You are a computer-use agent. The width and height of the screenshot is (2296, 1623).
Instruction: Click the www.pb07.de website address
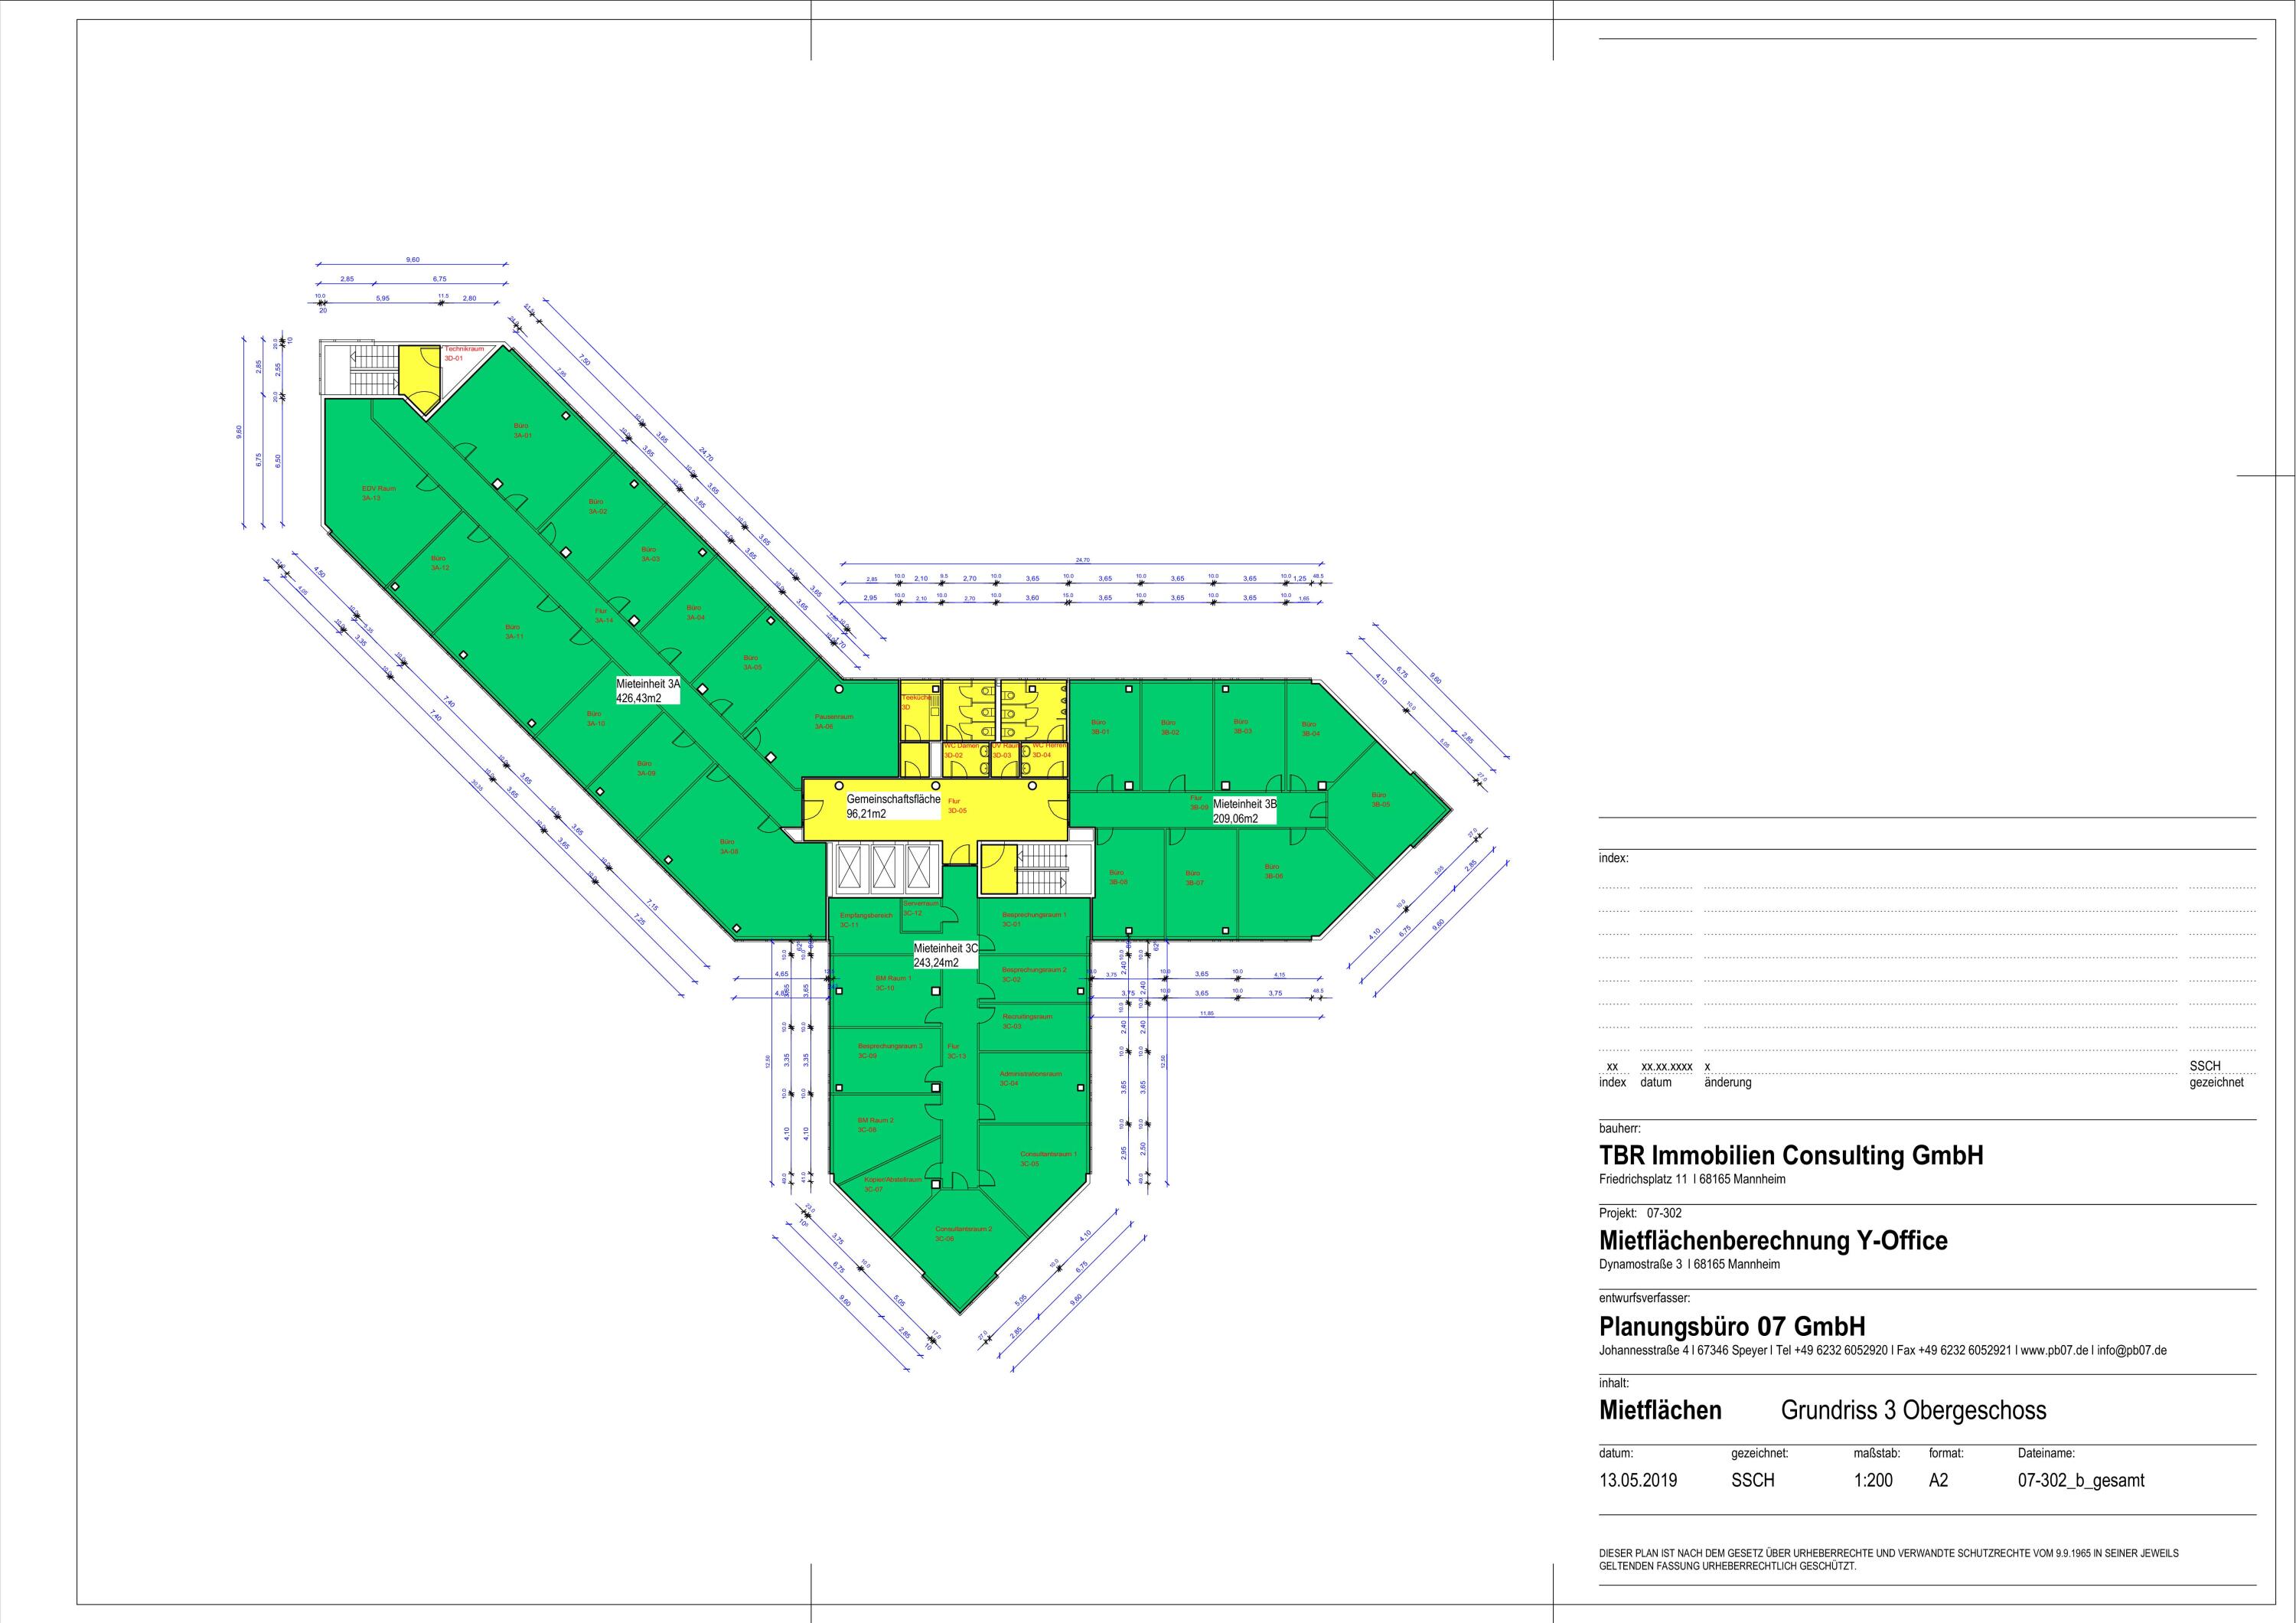pyautogui.click(x=2055, y=1350)
